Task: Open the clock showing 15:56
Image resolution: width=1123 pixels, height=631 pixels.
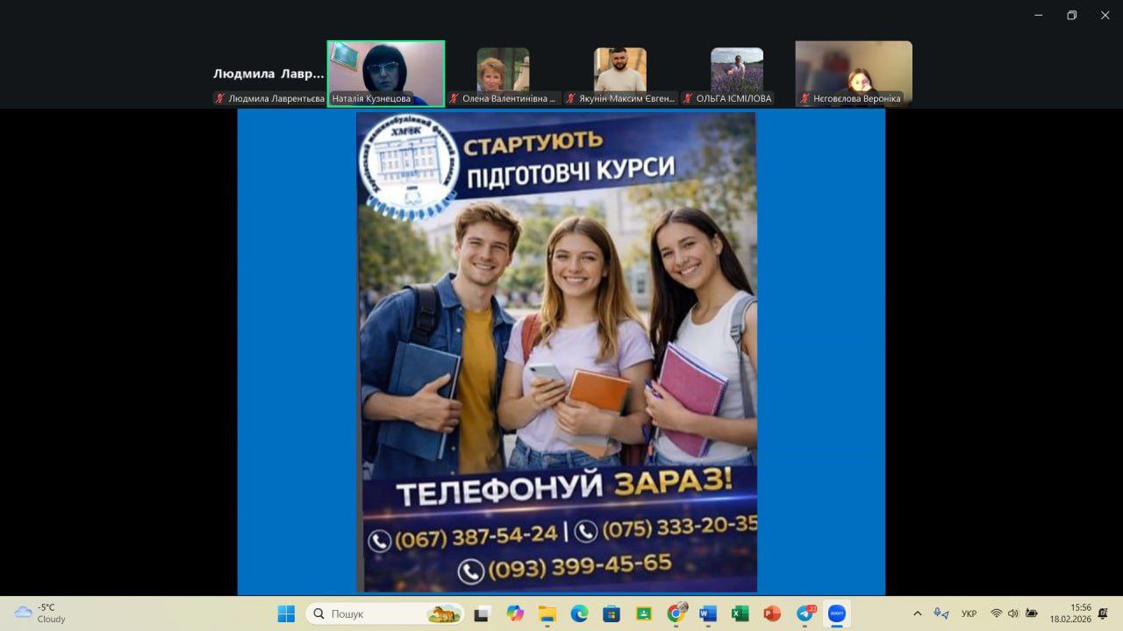Action: pyautogui.click(x=1069, y=613)
